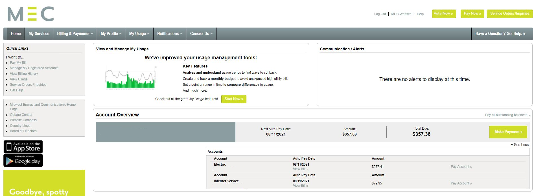Click the Pay Now button

pyautogui.click(x=472, y=14)
